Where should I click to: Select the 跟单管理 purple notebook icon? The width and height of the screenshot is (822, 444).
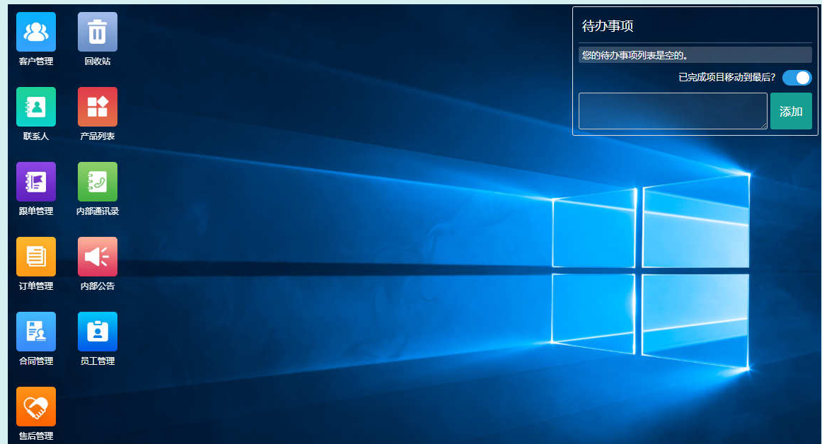tap(36, 182)
